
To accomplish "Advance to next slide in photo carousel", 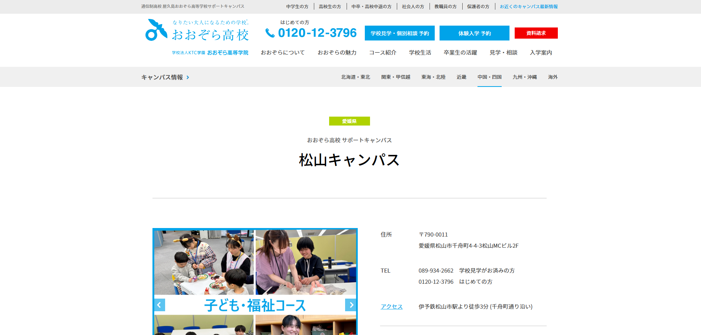I will [350, 305].
